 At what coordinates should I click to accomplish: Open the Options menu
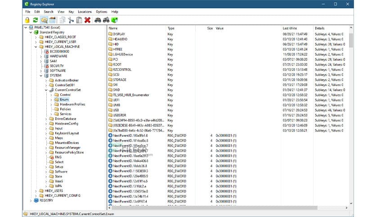[x=102, y=12]
